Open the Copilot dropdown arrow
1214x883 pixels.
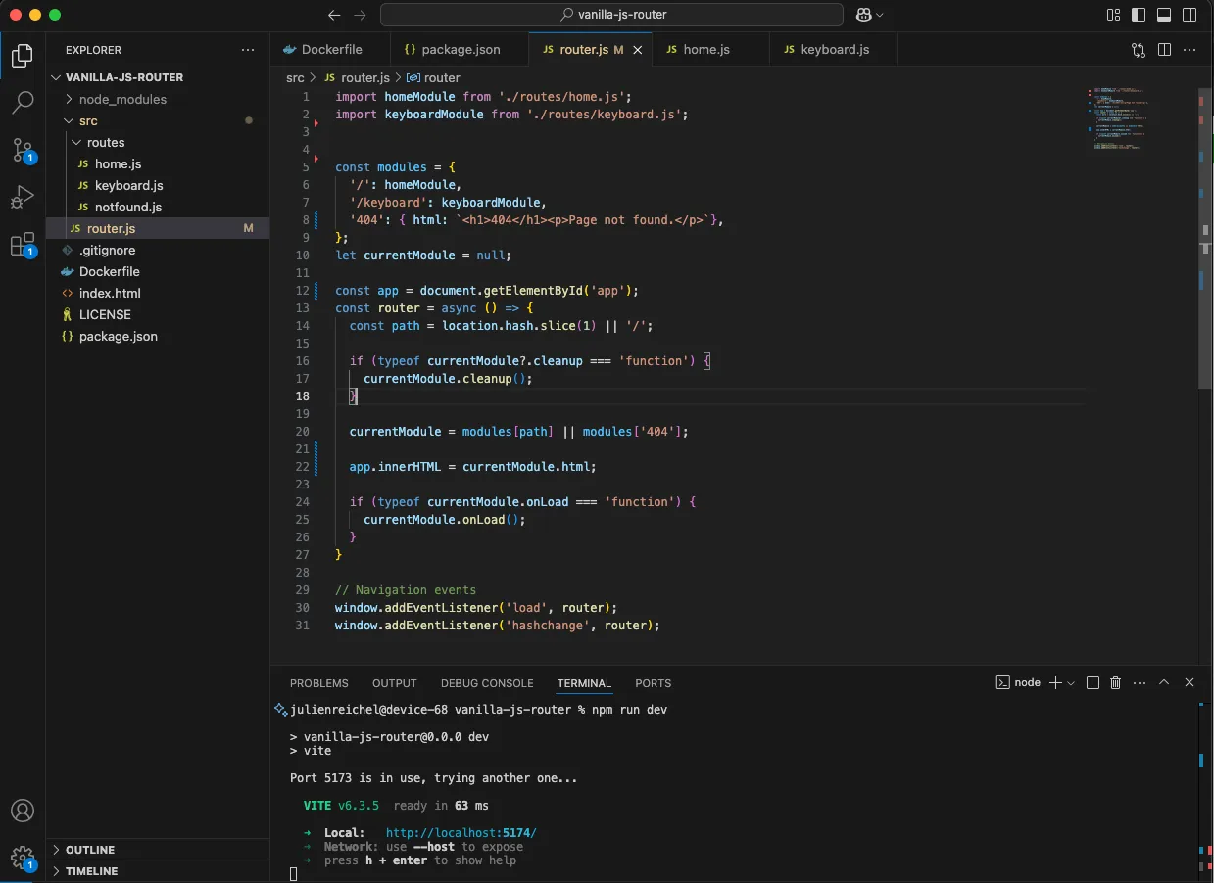[x=880, y=15]
